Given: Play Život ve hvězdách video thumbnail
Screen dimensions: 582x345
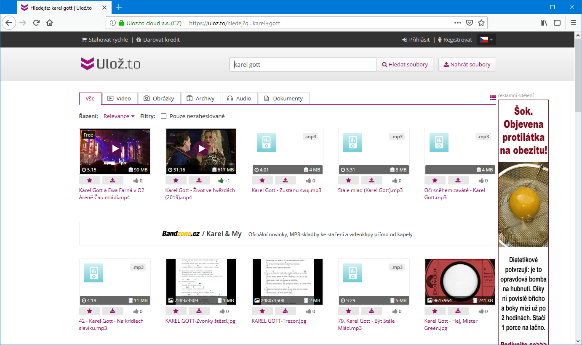Looking at the screenshot, I should (201, 151).
